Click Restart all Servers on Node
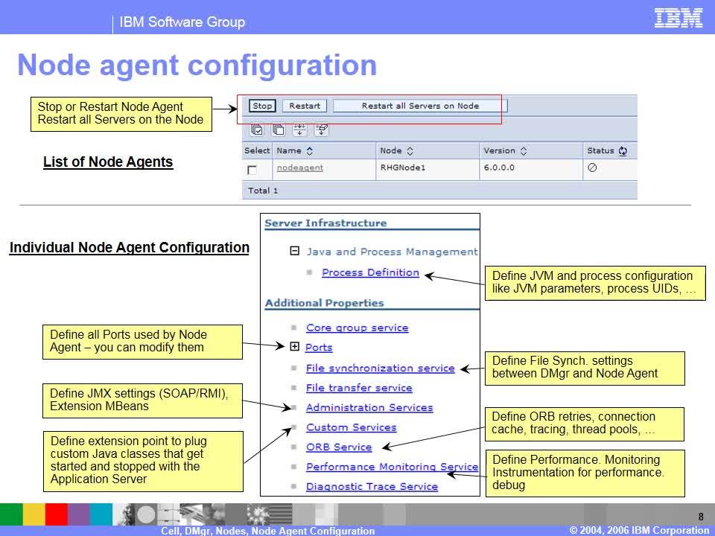 [420, 106]
